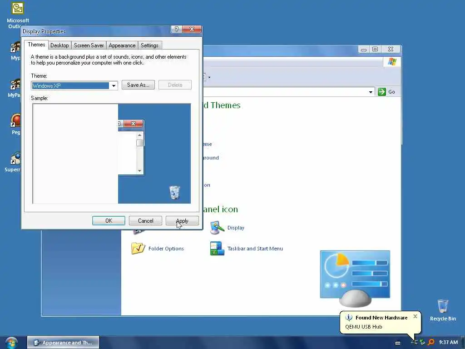This screenshot has height=349, width=465.
Task: Click the new hardware tray icon under balloon
Action: (x=414, y=342)
